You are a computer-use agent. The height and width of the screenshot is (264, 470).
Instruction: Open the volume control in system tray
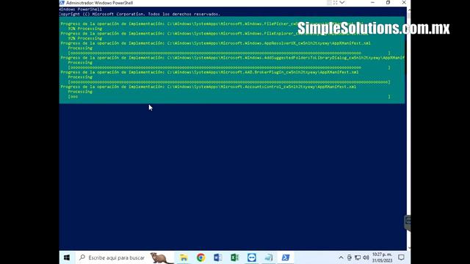tap(366, 257)
